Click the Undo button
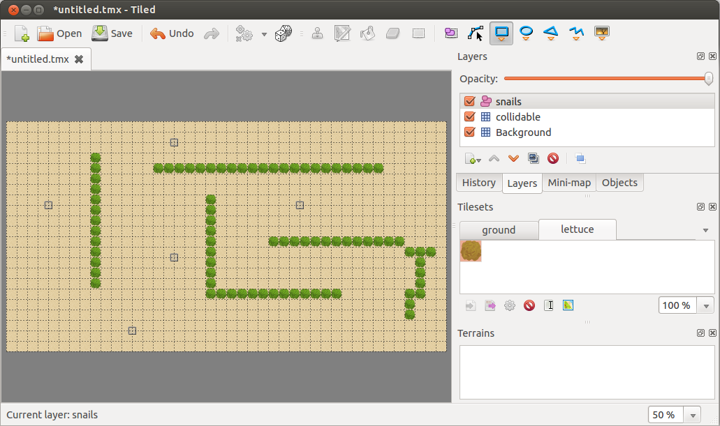720x426 pixels. tap(172, 33)
